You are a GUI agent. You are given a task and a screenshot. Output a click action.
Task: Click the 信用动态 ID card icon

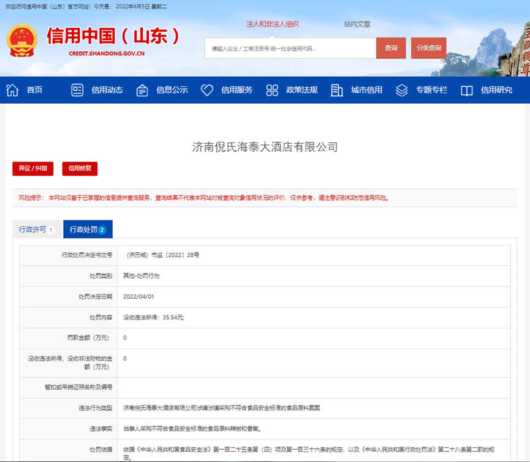77,90
